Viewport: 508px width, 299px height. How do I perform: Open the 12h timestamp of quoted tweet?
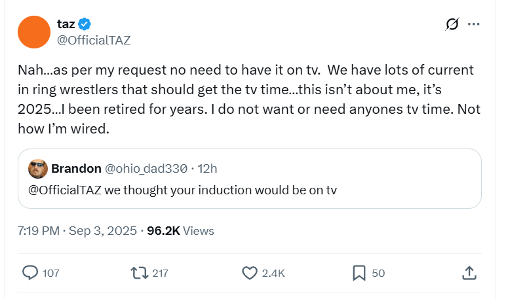[207, 168]
